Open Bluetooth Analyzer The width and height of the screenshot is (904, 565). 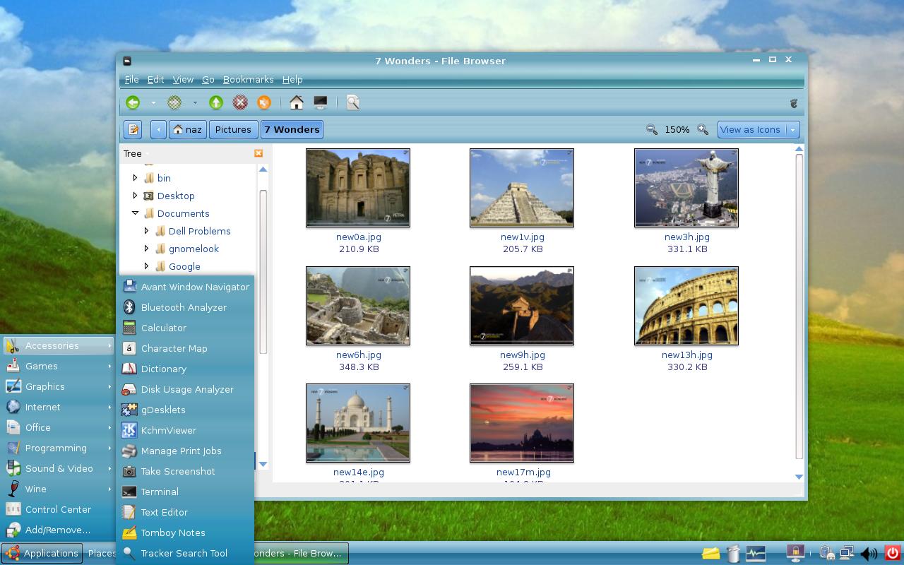[x=185, y=307]
